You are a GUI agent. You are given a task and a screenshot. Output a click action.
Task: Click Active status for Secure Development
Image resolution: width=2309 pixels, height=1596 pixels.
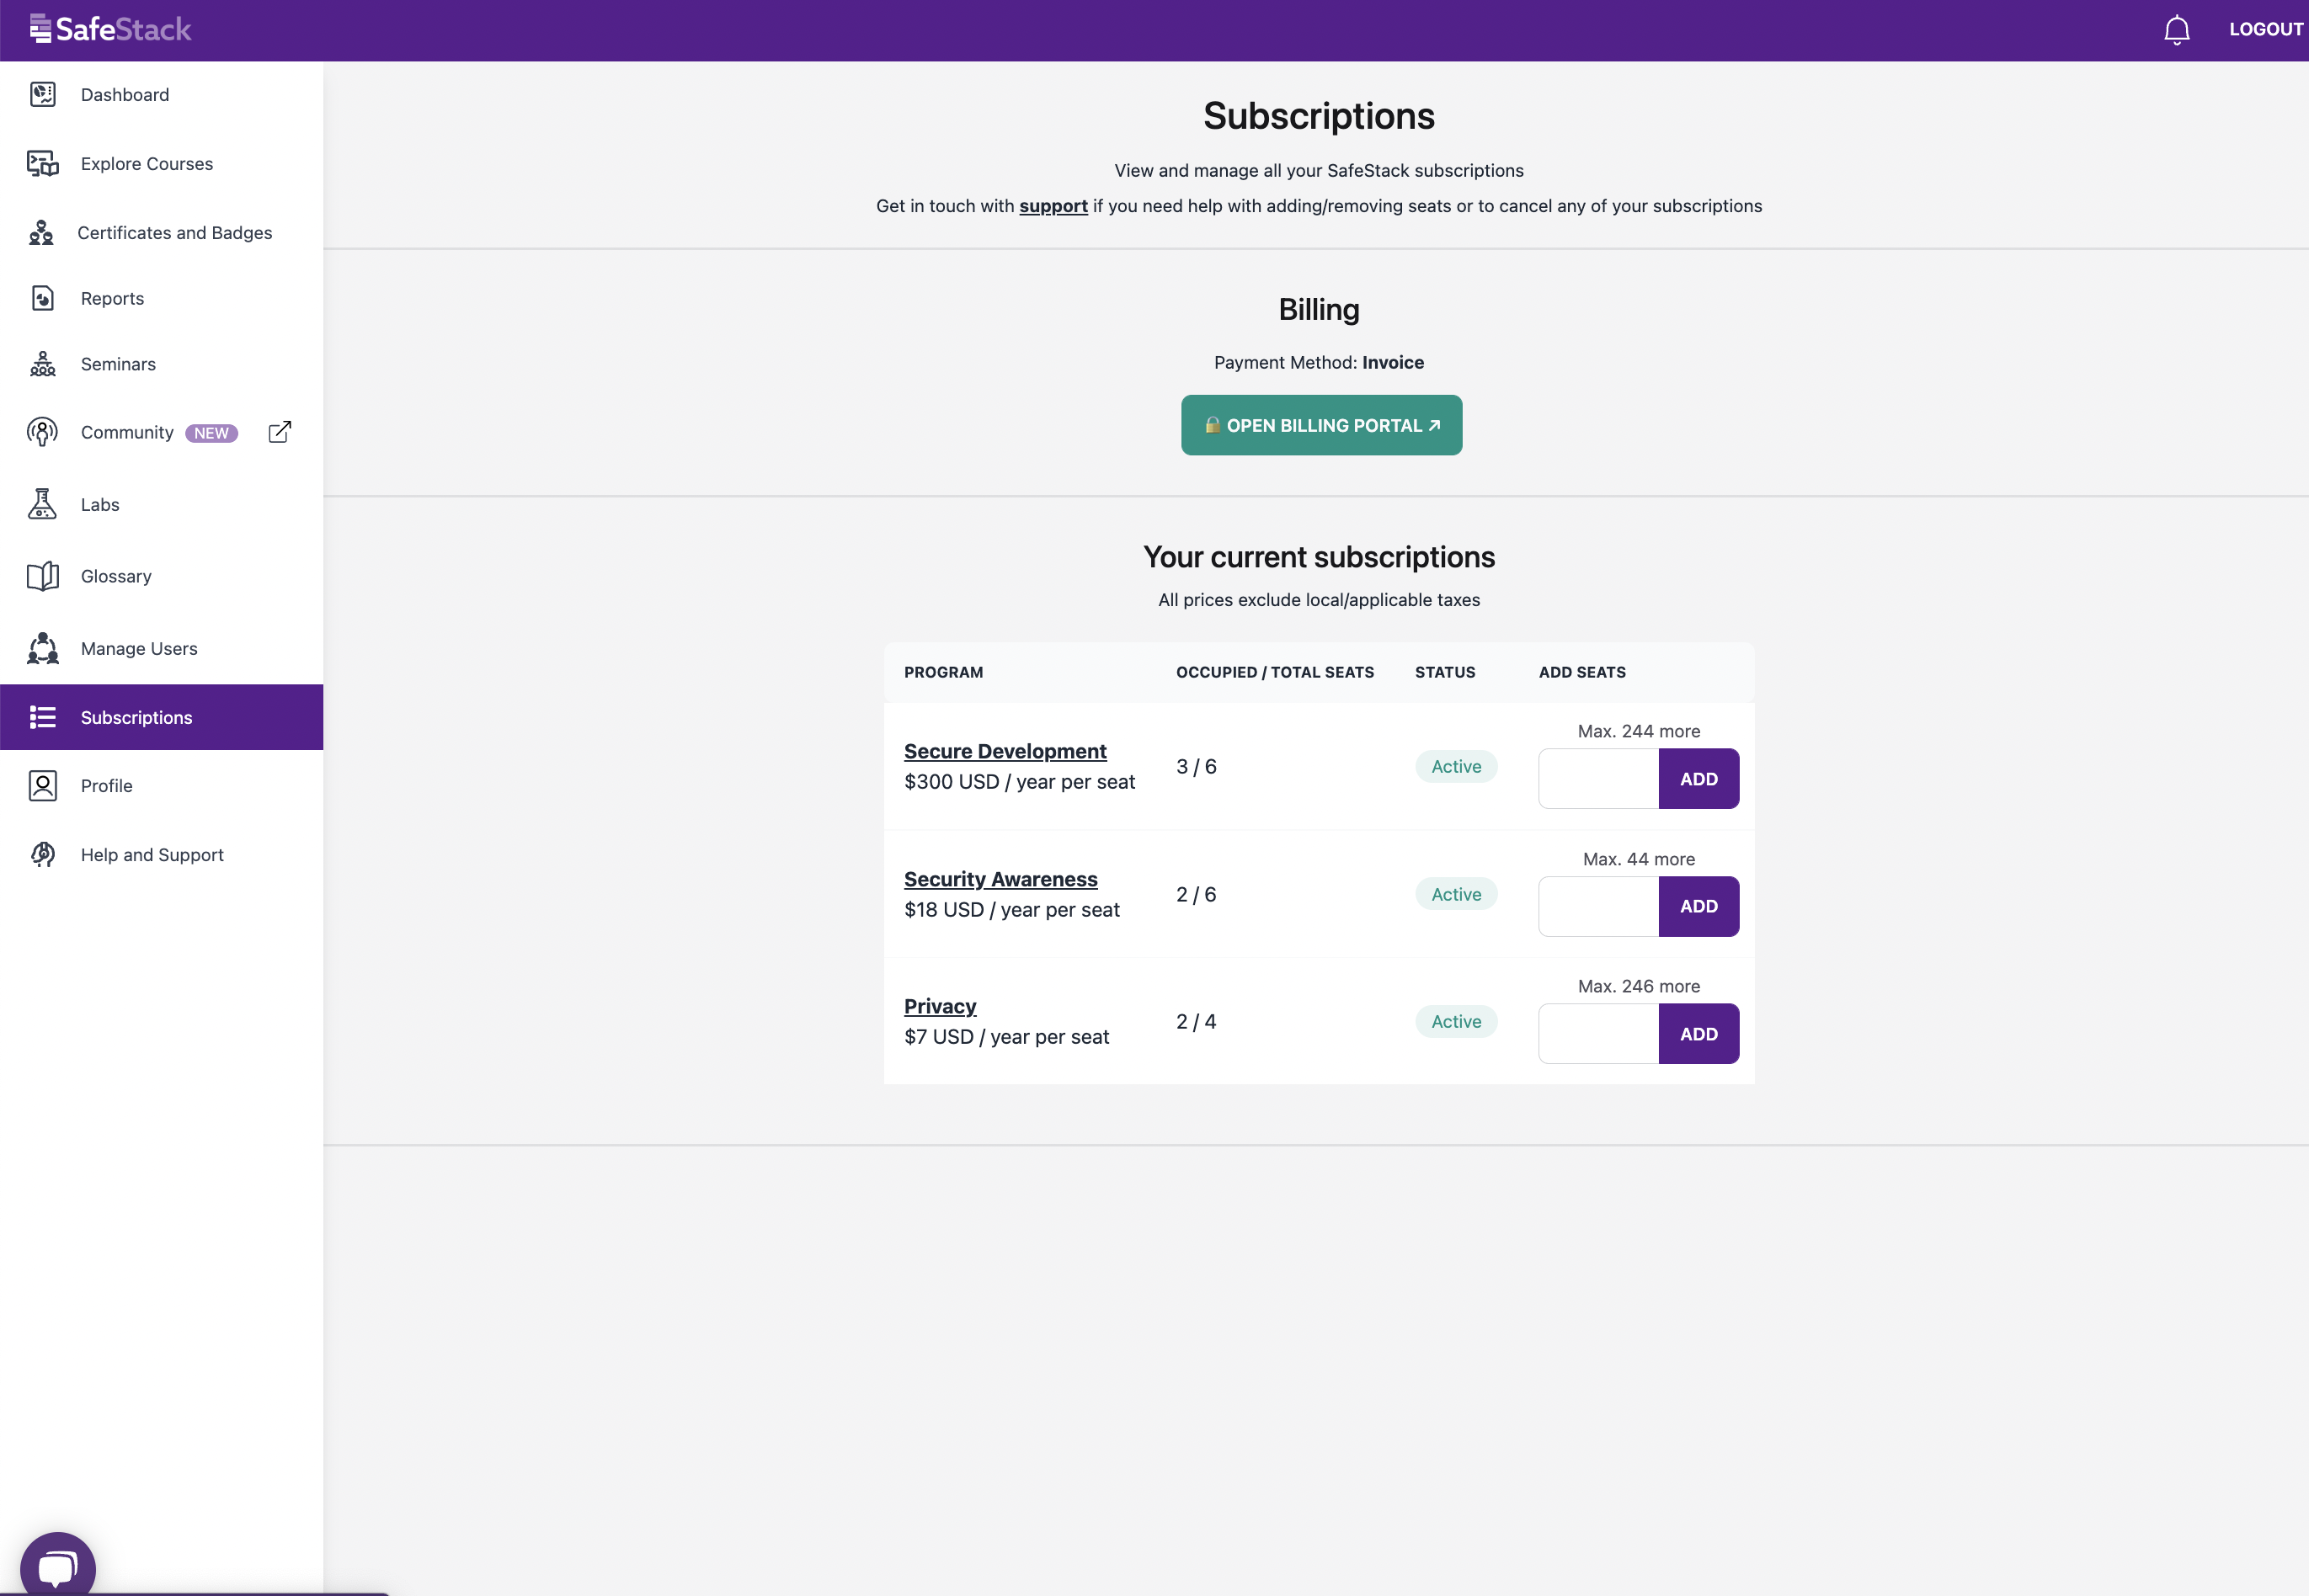click(1456, 766)
